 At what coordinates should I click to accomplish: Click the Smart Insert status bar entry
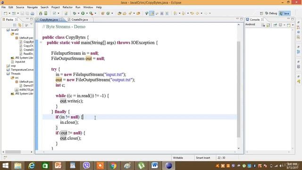[x=203, y=158]
